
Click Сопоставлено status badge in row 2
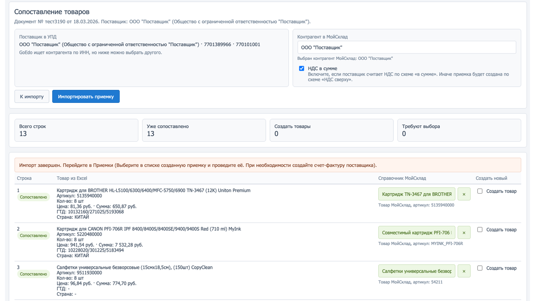point(33,236)
